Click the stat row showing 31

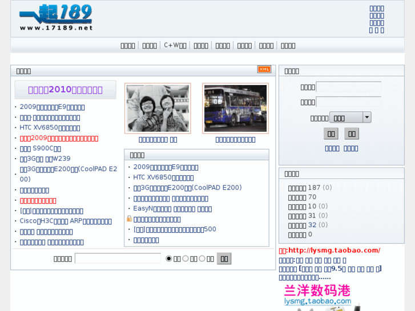tap(308, 216)
